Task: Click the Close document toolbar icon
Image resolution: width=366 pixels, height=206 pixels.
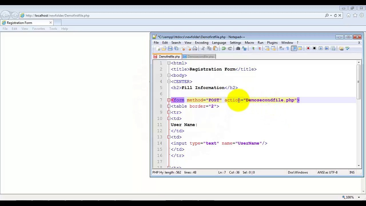Action: [x=183, y=49]
